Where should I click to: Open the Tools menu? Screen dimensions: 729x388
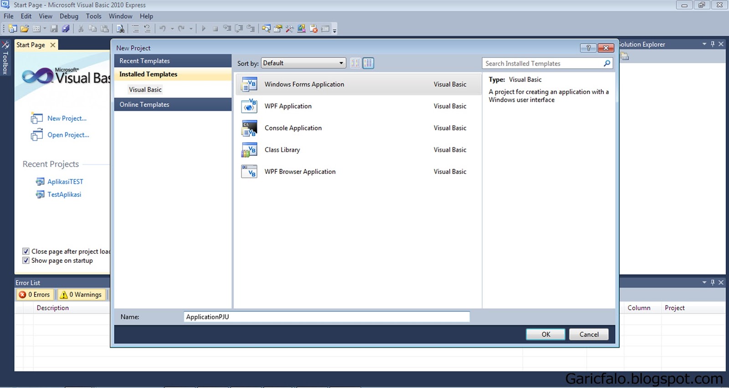tap(93, 16)
